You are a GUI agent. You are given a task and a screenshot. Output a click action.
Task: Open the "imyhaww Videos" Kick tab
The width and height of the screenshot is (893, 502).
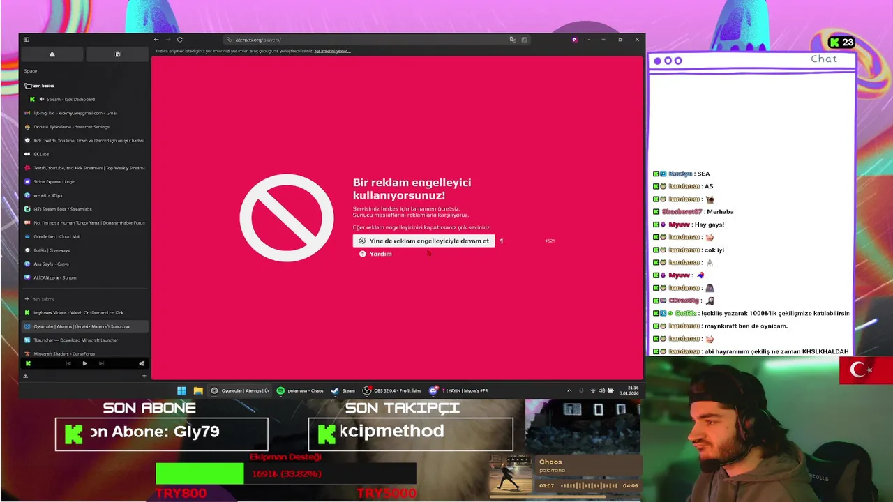(85, 312)
